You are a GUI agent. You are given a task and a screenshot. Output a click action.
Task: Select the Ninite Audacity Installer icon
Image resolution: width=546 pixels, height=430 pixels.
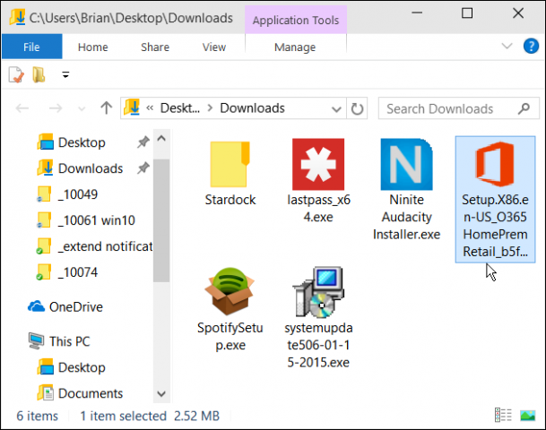[x=406, y=164]
